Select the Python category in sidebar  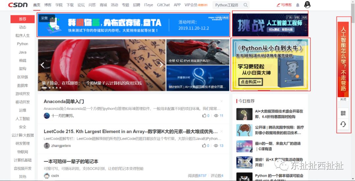click(x=22, y=44)
